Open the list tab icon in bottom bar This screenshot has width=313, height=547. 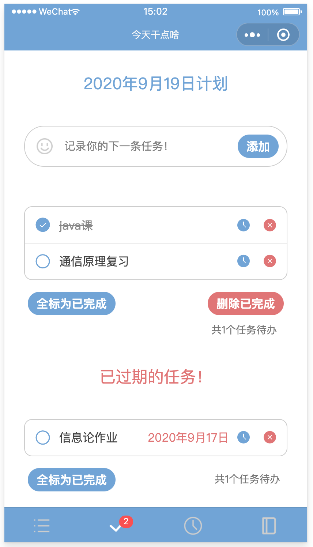42,526
